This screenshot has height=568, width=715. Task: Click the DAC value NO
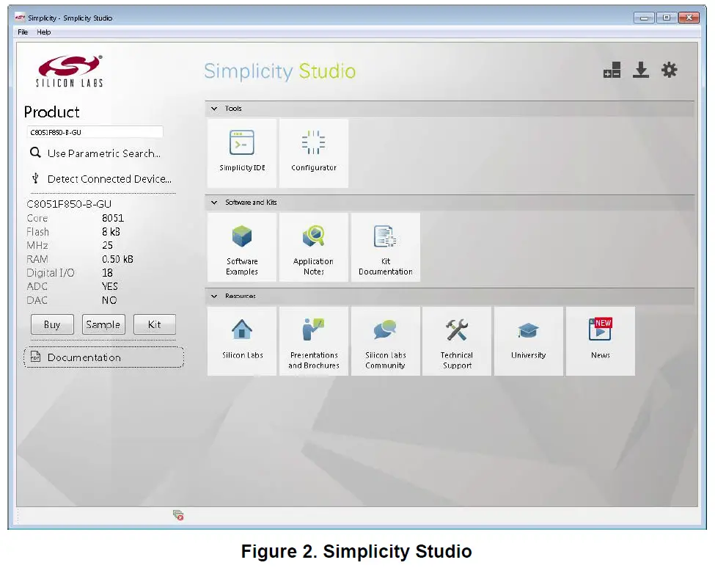109,300
